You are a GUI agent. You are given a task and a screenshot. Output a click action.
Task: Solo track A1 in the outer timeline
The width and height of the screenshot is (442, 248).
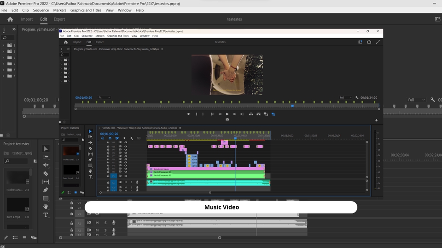(x=105, y=223)
